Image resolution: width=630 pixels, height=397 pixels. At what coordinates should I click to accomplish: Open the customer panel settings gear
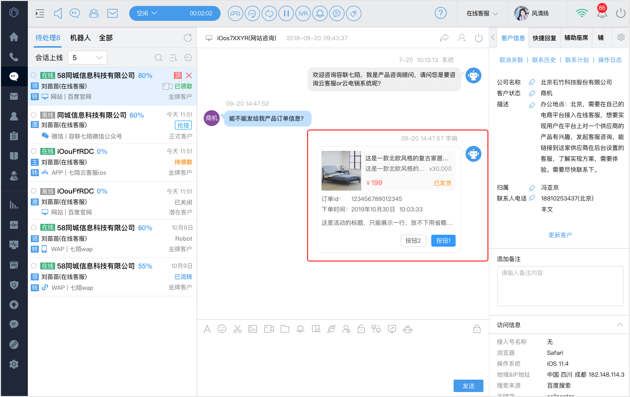coord(621,37)
